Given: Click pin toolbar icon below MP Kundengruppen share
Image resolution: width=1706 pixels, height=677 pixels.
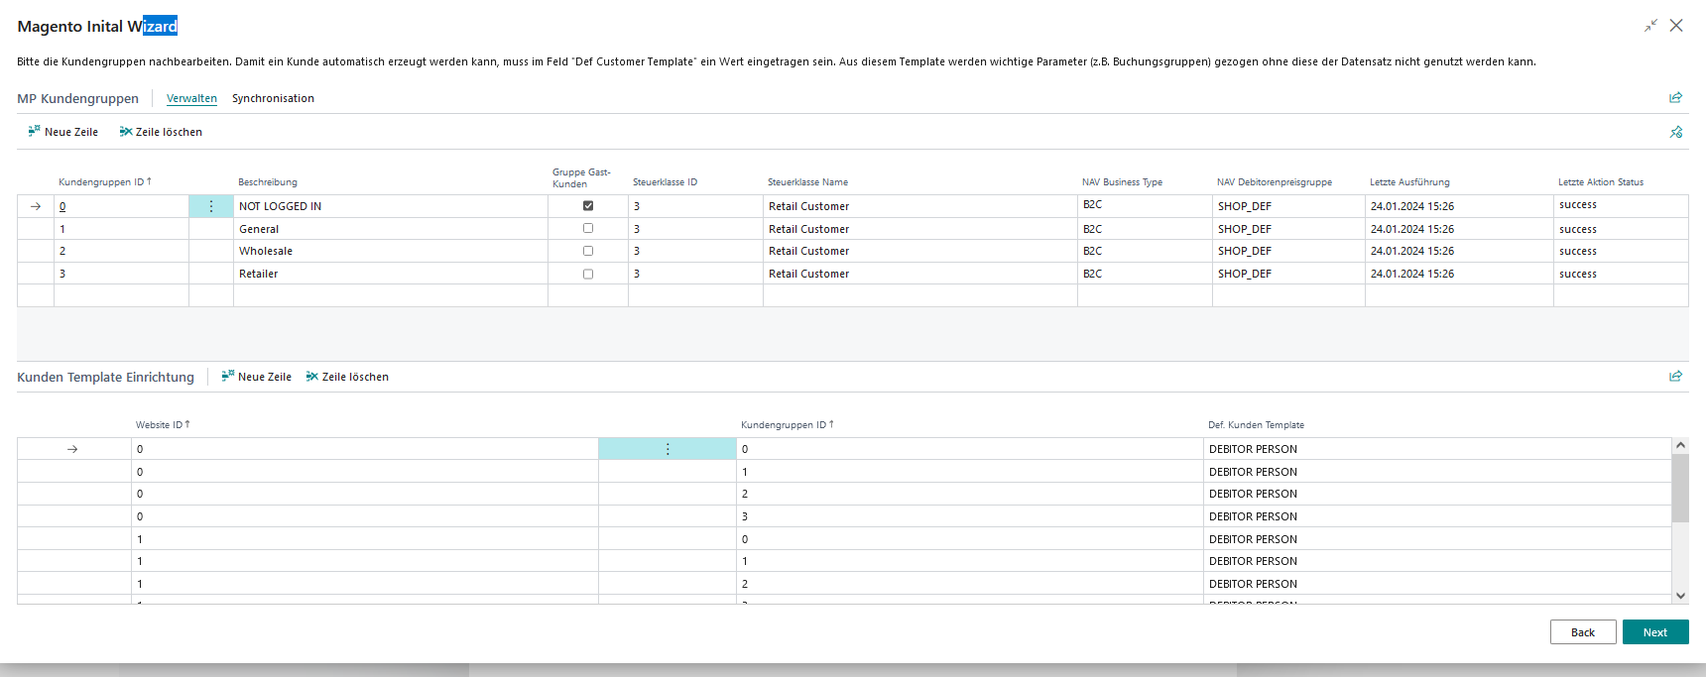Looking at the screenshot, I should [1676, 132].
